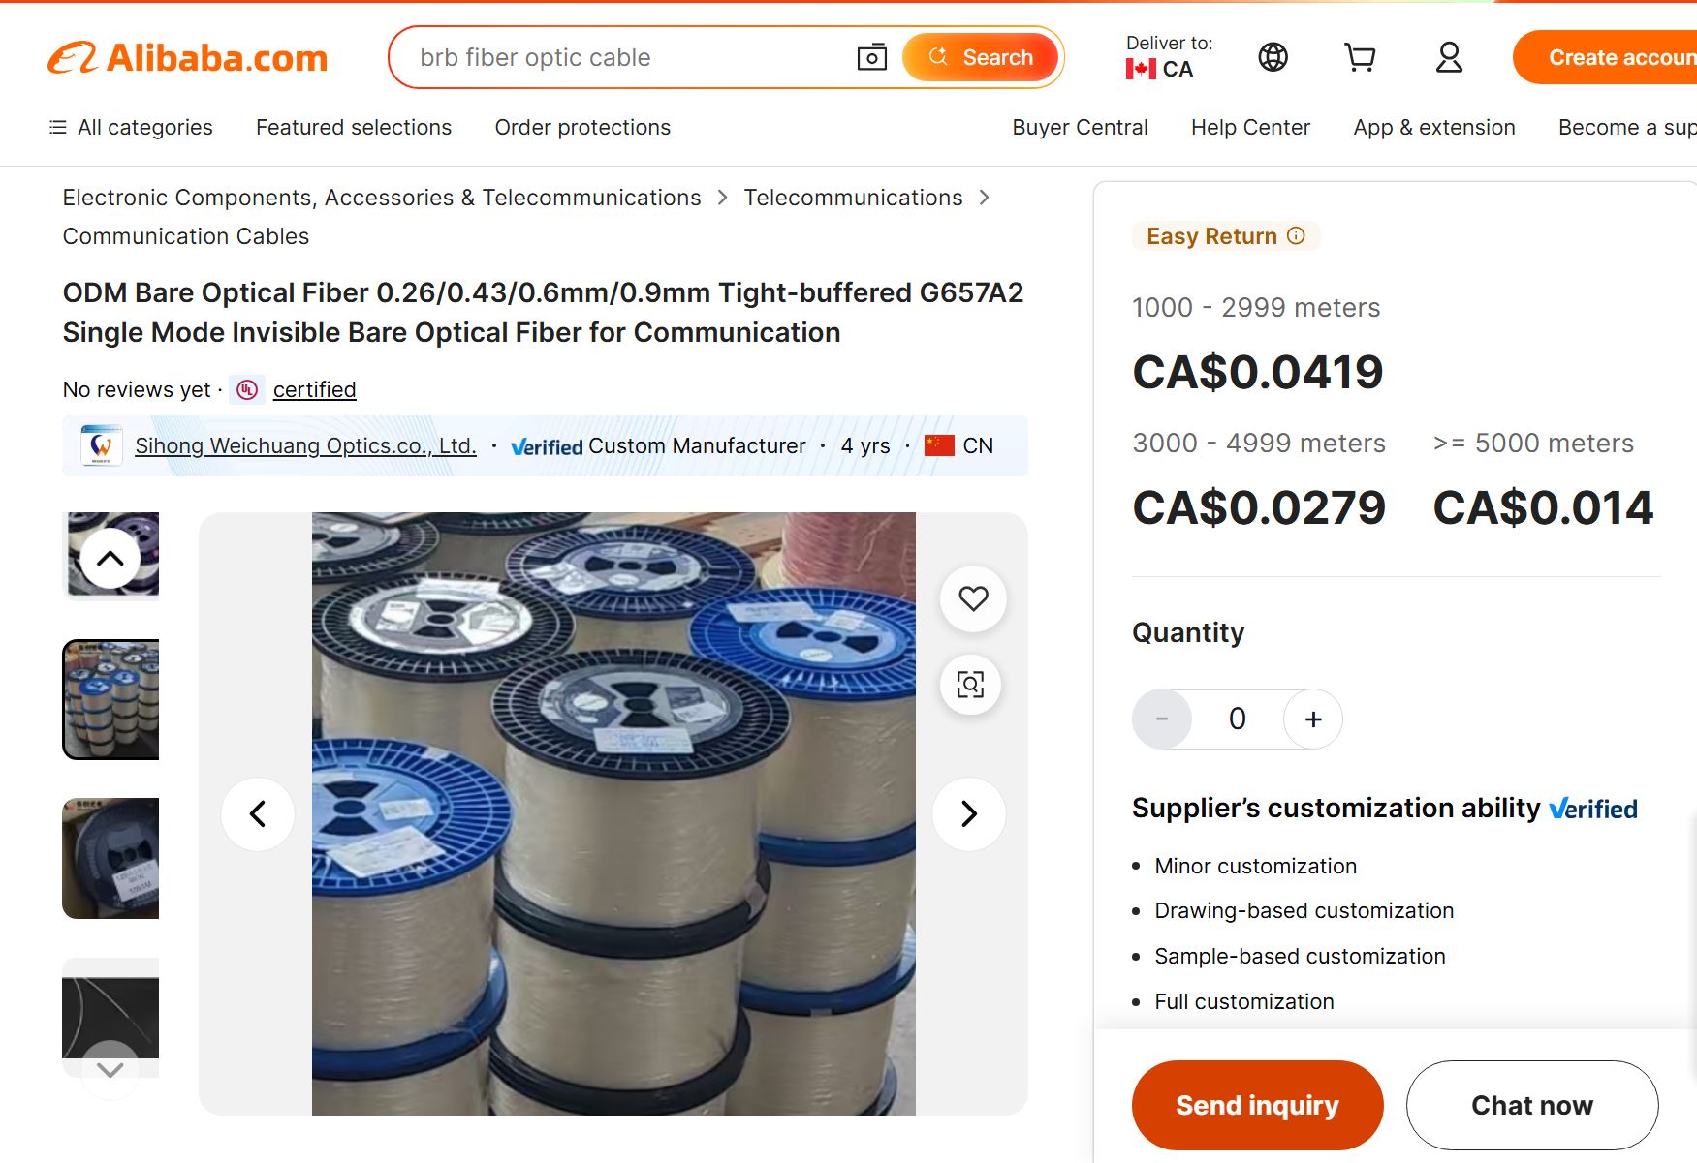Click the Alibaba.com logo
Screen dimensions: 1697x1163
(x=187, y=58)
